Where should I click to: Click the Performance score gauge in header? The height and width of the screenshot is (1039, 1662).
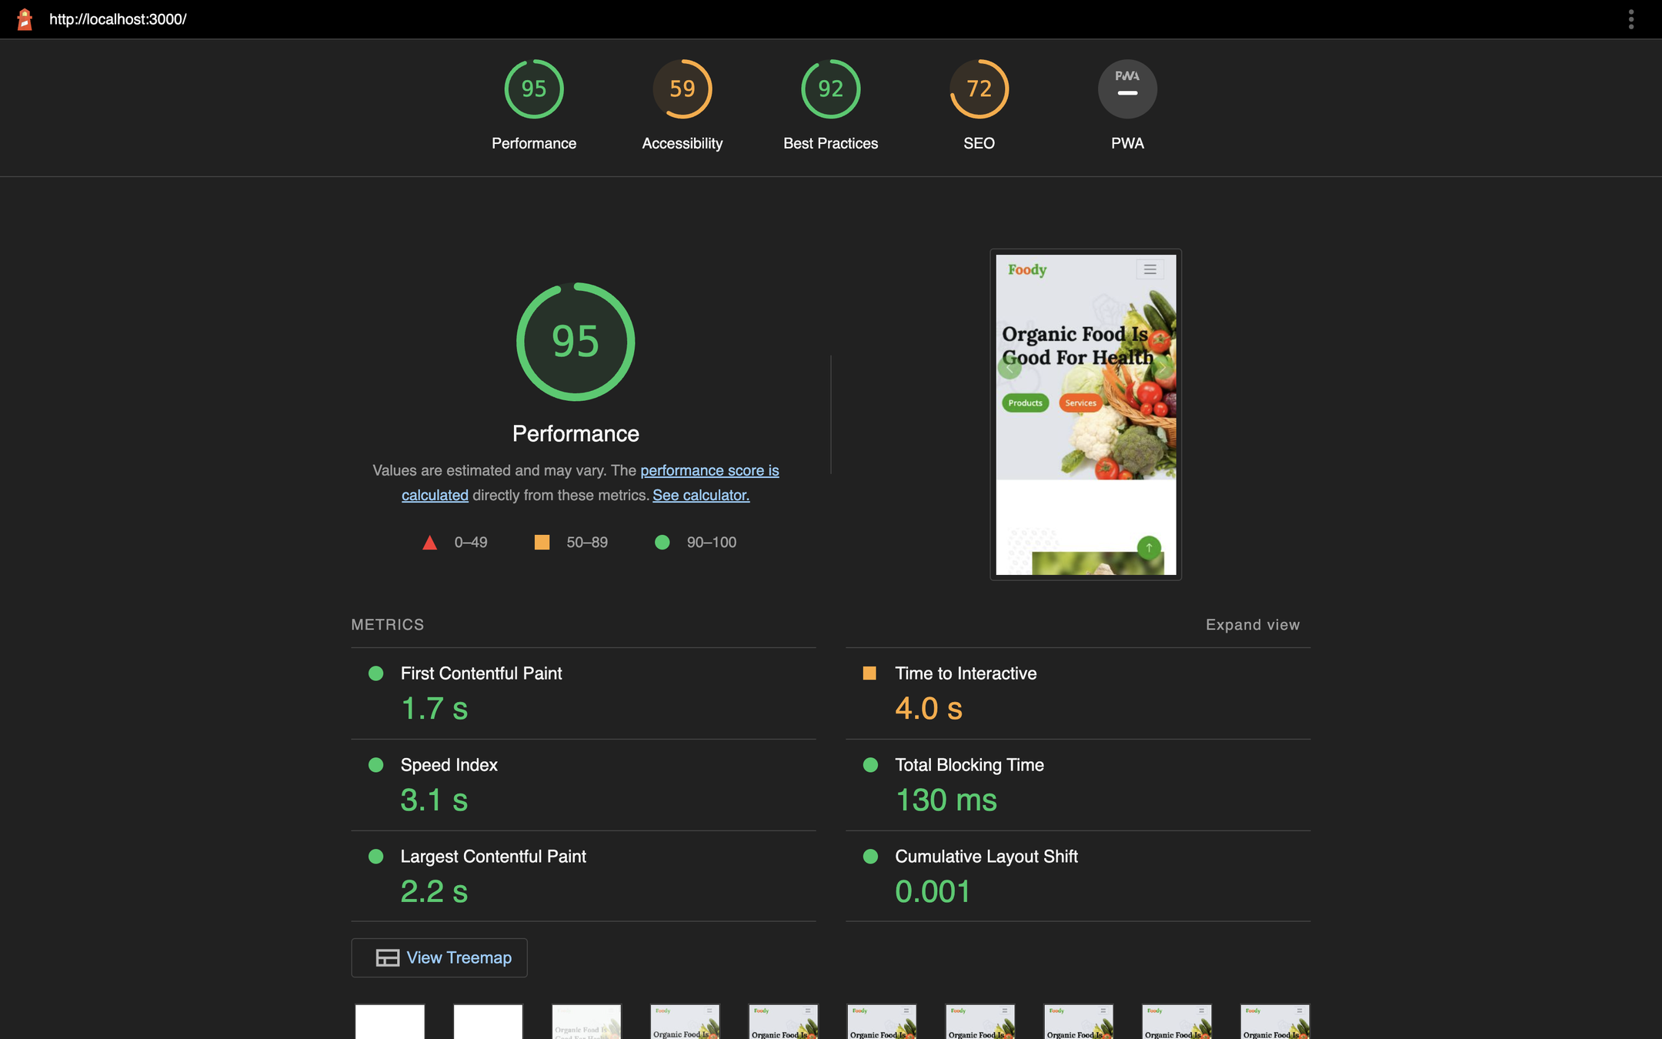pyautogui.click(x=533, y=89)
